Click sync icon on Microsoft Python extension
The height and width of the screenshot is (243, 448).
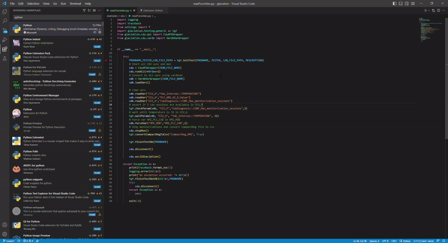[95, 33]
